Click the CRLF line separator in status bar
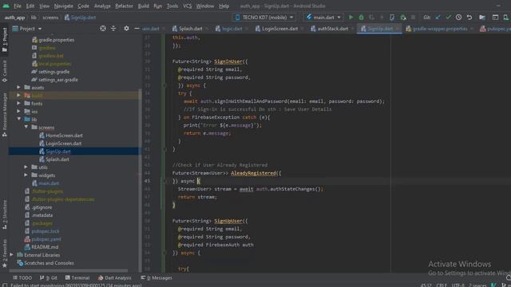 pyautogui.click(x=442, y=285)
